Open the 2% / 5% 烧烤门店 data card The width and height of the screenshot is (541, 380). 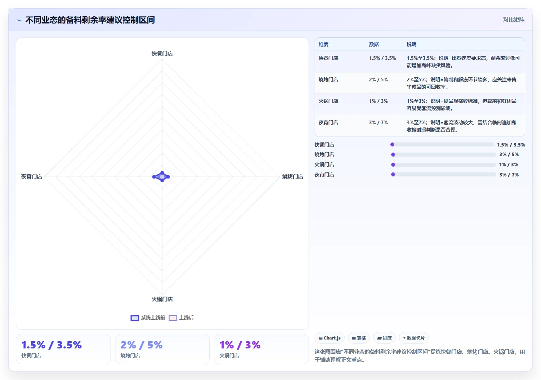click(x=162, y=349)
